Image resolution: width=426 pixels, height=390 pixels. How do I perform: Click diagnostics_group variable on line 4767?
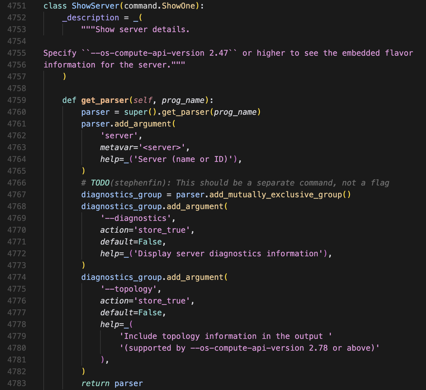click(121, 195)
